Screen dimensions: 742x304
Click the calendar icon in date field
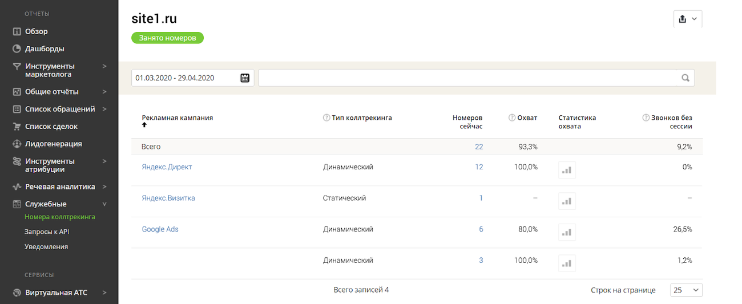(245, 78)
